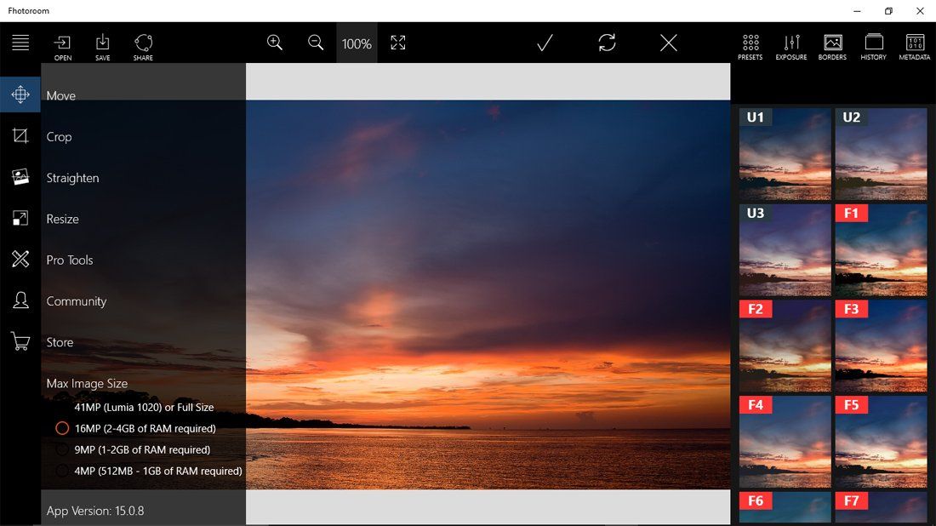
Task: View the edit History
Action: click(x=873, y=44)
